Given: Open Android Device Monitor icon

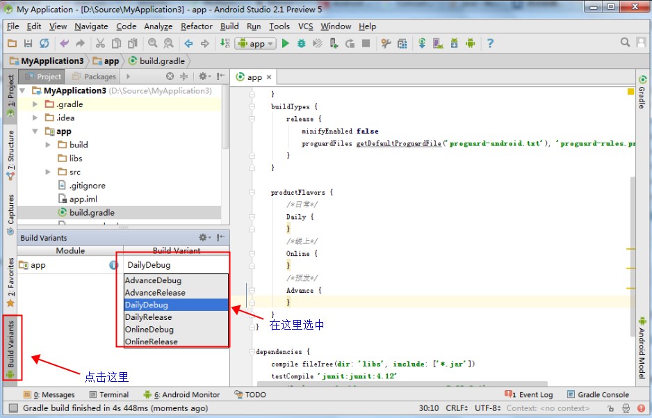Looking at the screenshot, I should (x=471, y=43).
